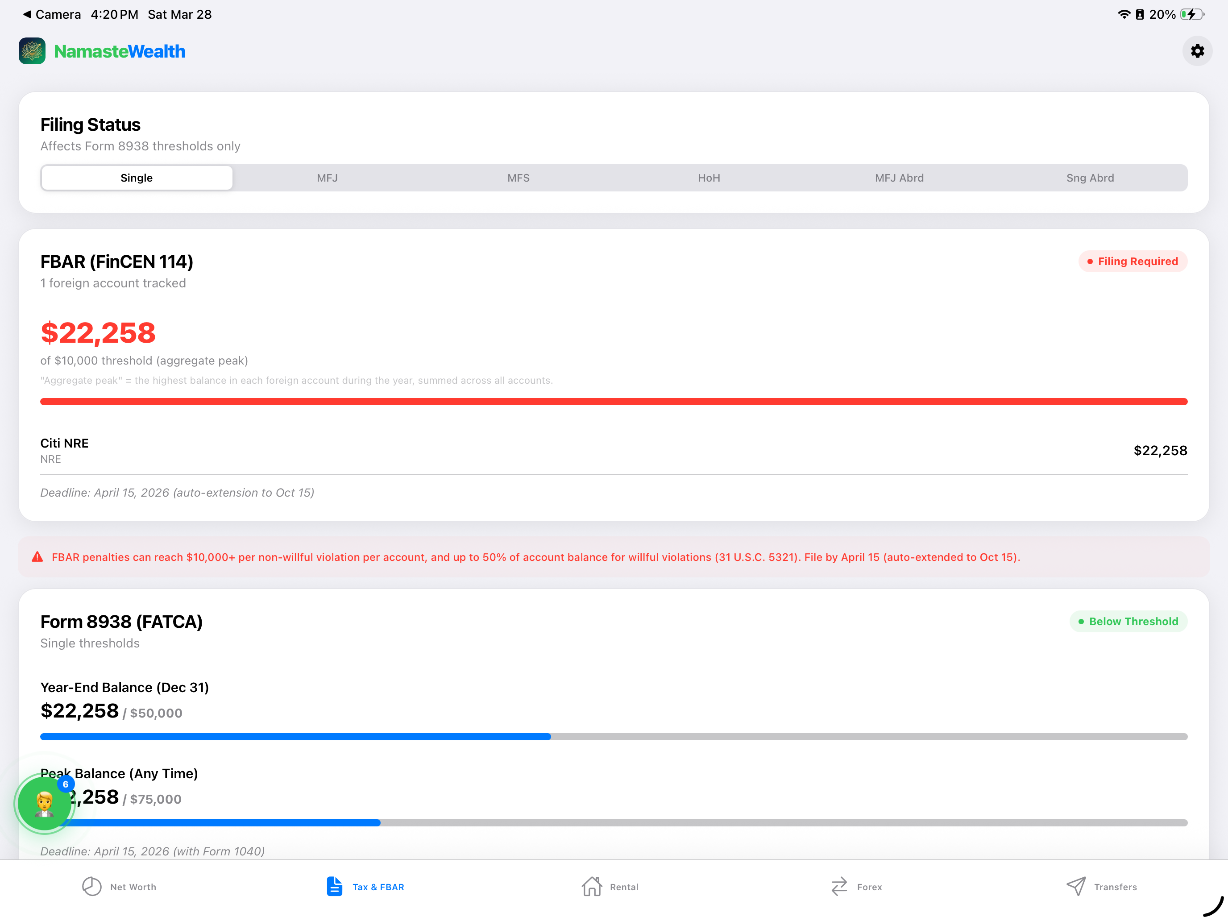Tap the Rental house icon
1228x921 pixels.
click(592, 887)
